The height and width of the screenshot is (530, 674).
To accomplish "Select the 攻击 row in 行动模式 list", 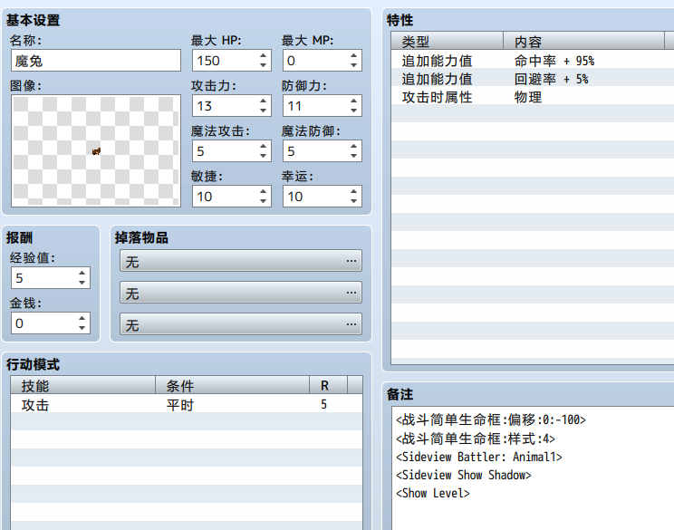I will click(x=186, y=404).
